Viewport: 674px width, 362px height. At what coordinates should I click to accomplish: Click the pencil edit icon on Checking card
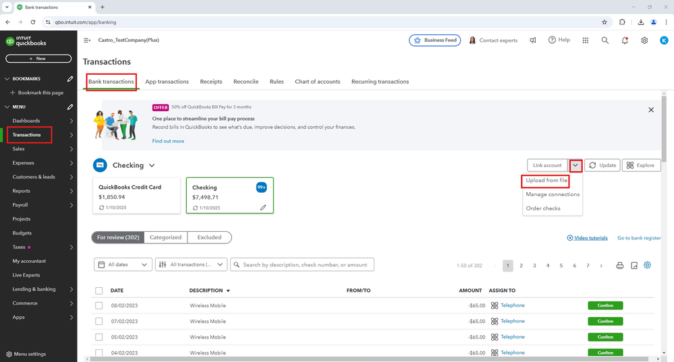click(263, 208)
